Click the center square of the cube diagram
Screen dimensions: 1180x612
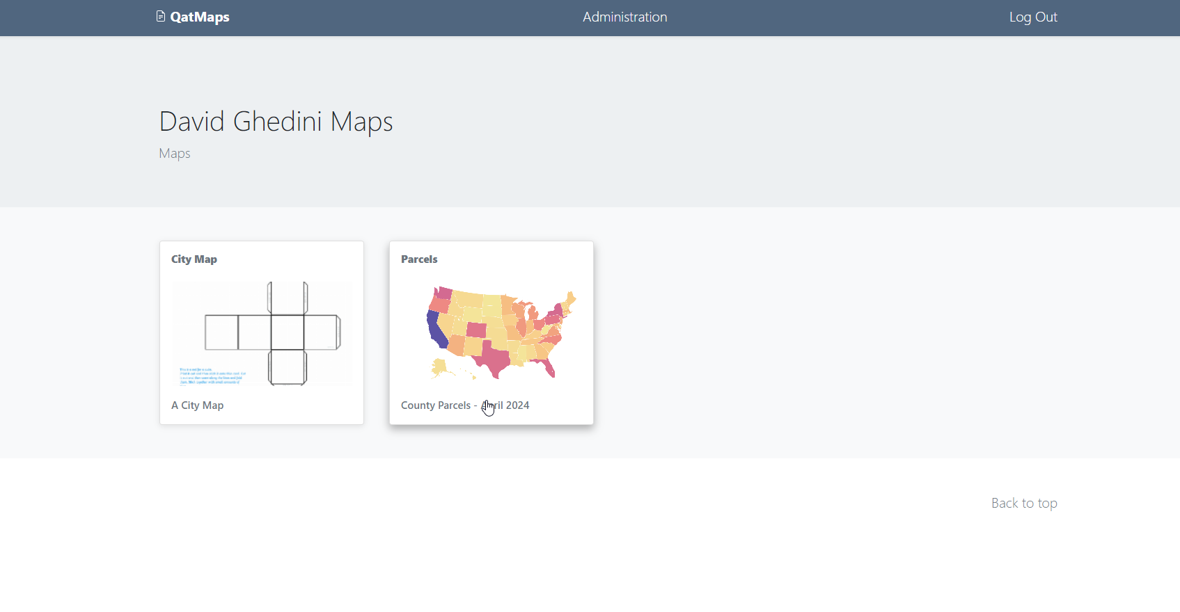[288, 332]
